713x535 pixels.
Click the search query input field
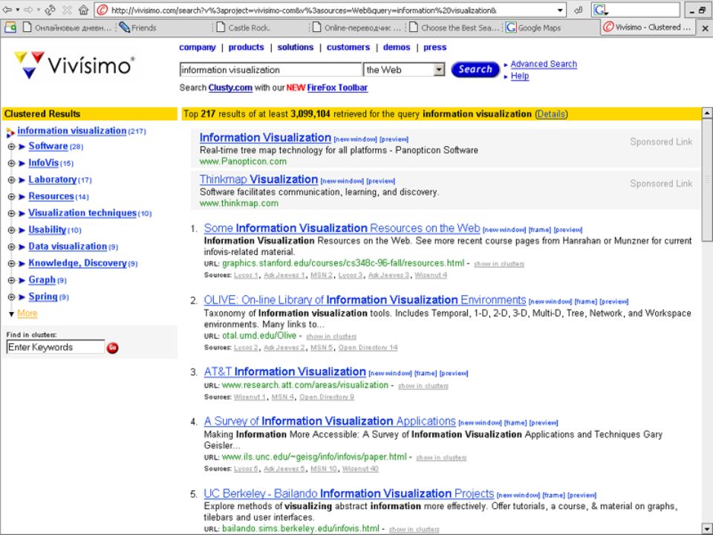coord(270,70)
